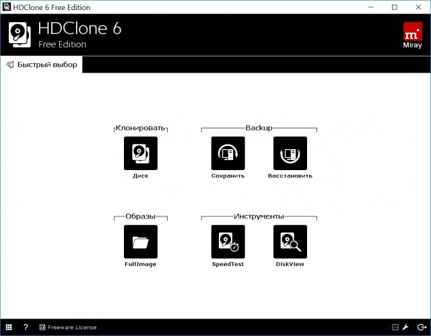The width and height of the screenshot is (431, 336).
Task: Click the Клонировать group heading
Action: pyautogui.click(x=141, y=128)
